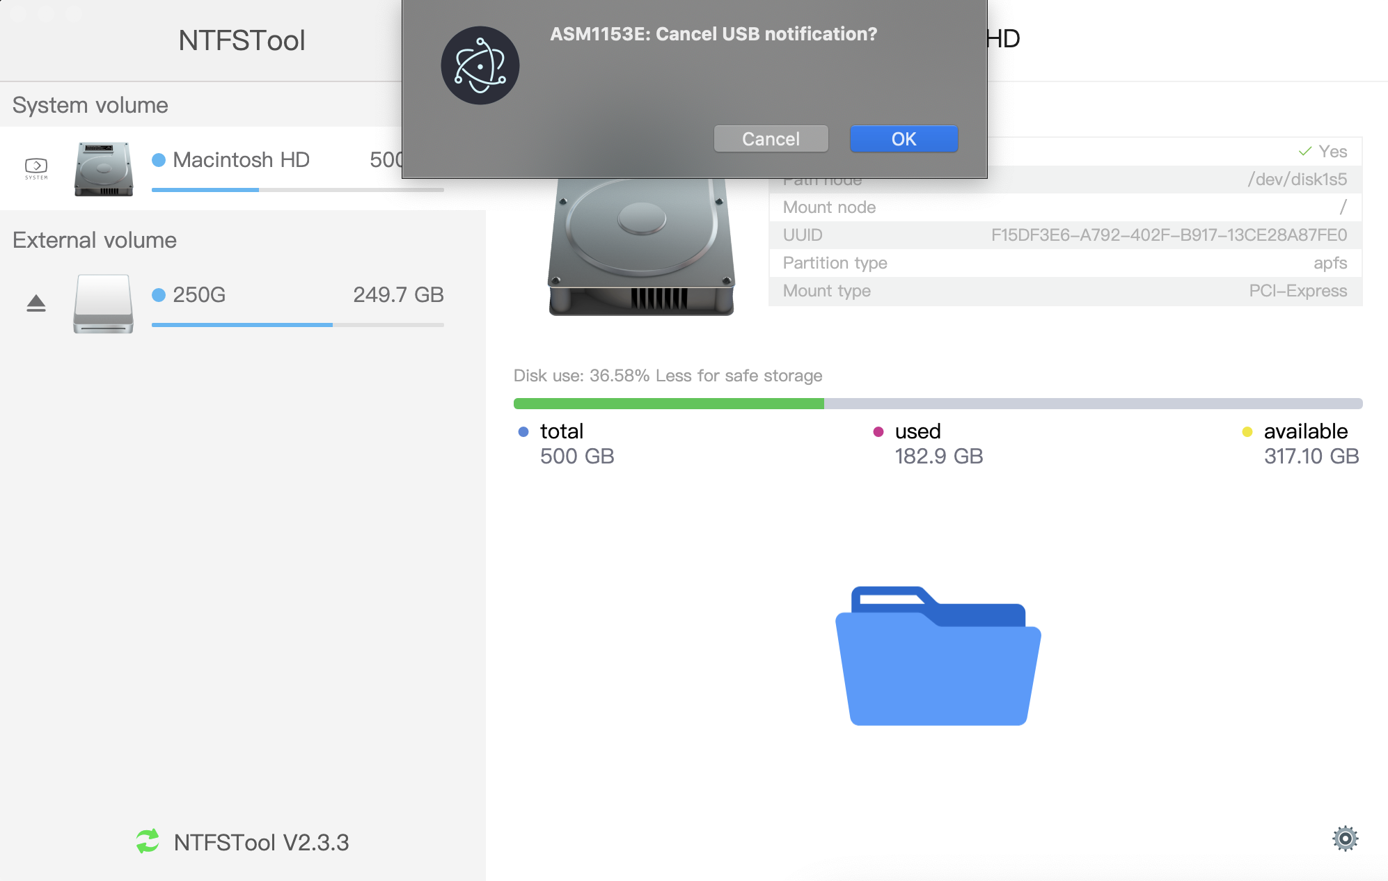Click the OK button in dialog
The image size is (1388, 881).
point(904,138)
